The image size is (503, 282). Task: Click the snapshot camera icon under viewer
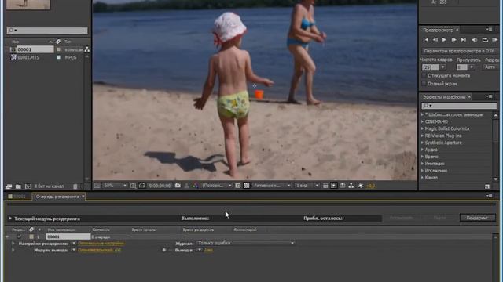pos(178,186)
